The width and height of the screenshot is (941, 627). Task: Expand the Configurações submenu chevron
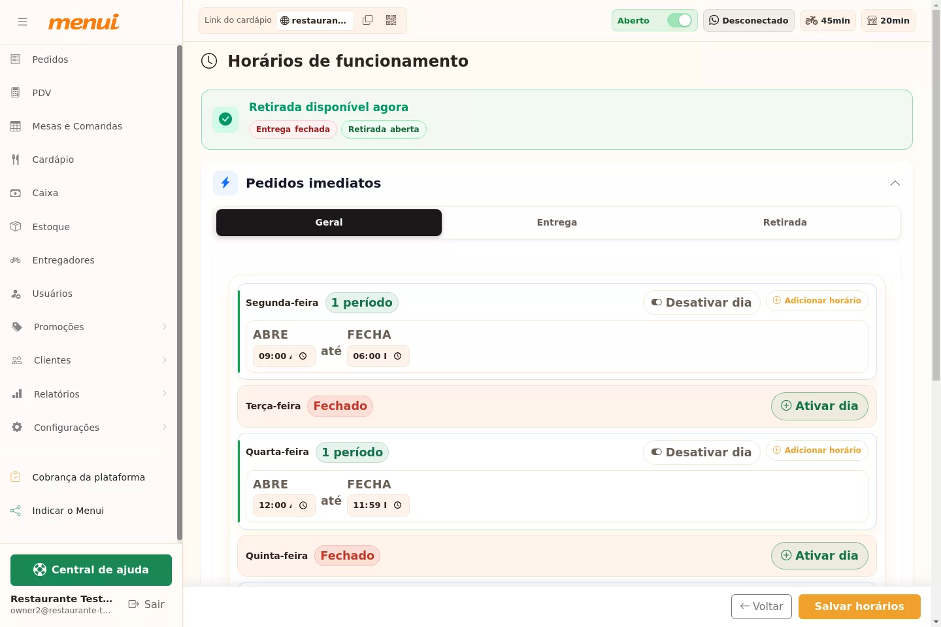tap(165, 427)
